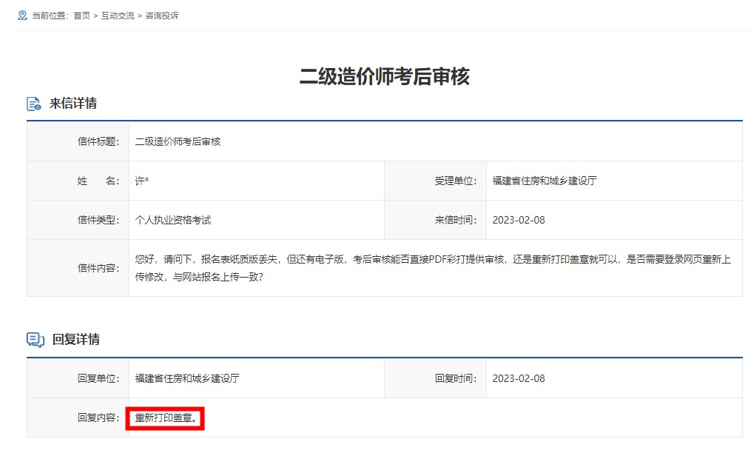This screenshot has width=751, height=456.
Task: Click the 回复详情 chat bubble icon
Action: click(36, 340)
